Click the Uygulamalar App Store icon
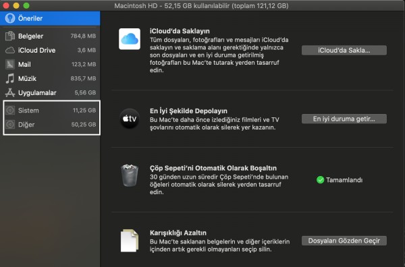This screenshot has height=267, width=405. pos(10,92)
